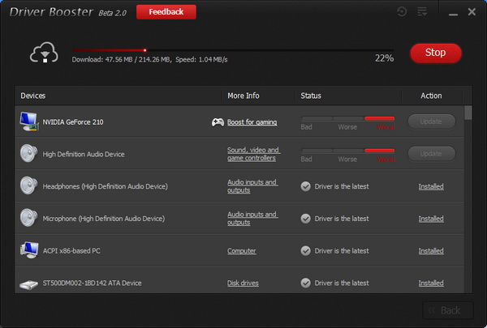
Task: Select the High Definition Audio Device name
Action: click(84, 155)
